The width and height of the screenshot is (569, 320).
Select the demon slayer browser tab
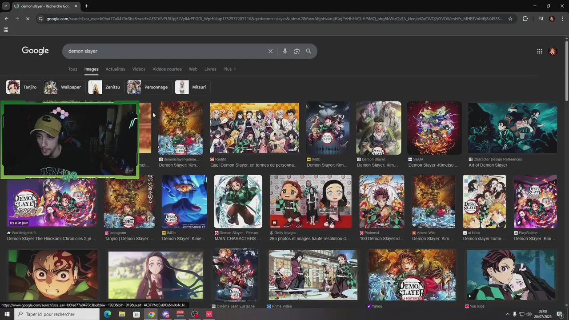point(46,6)
